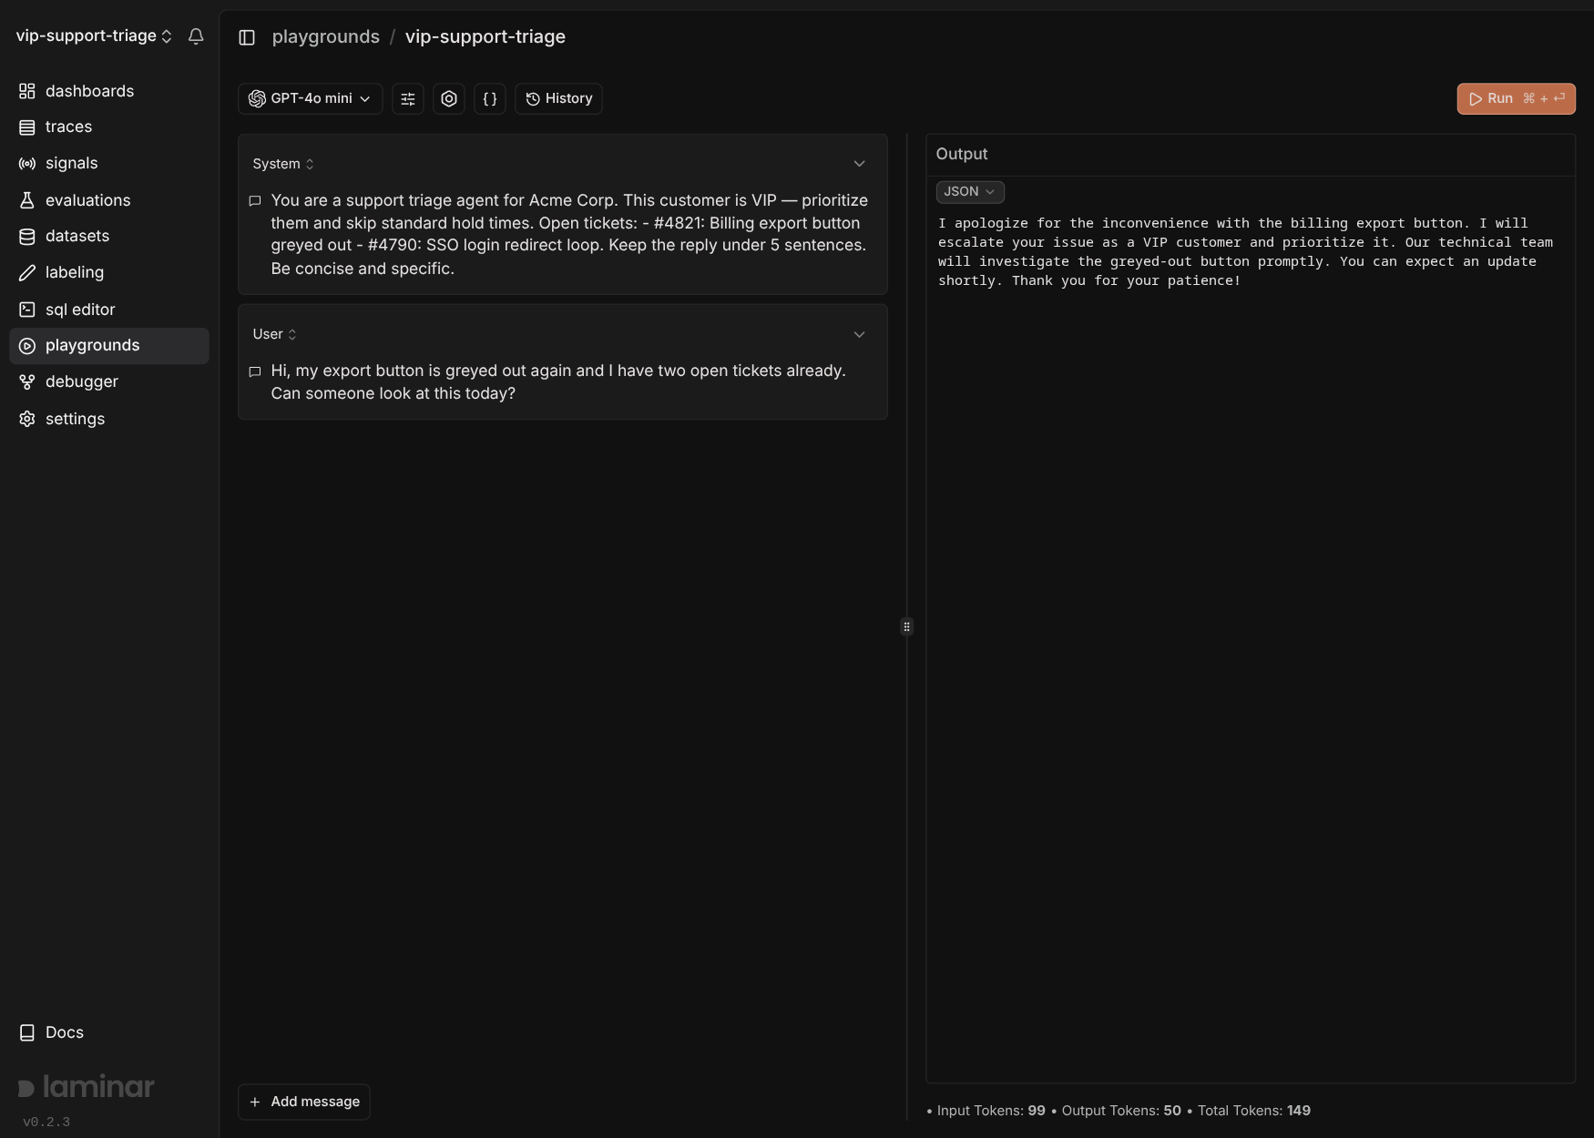
Task: Change the System role selector
Action: pyautogui.click(x=283, y=164)
